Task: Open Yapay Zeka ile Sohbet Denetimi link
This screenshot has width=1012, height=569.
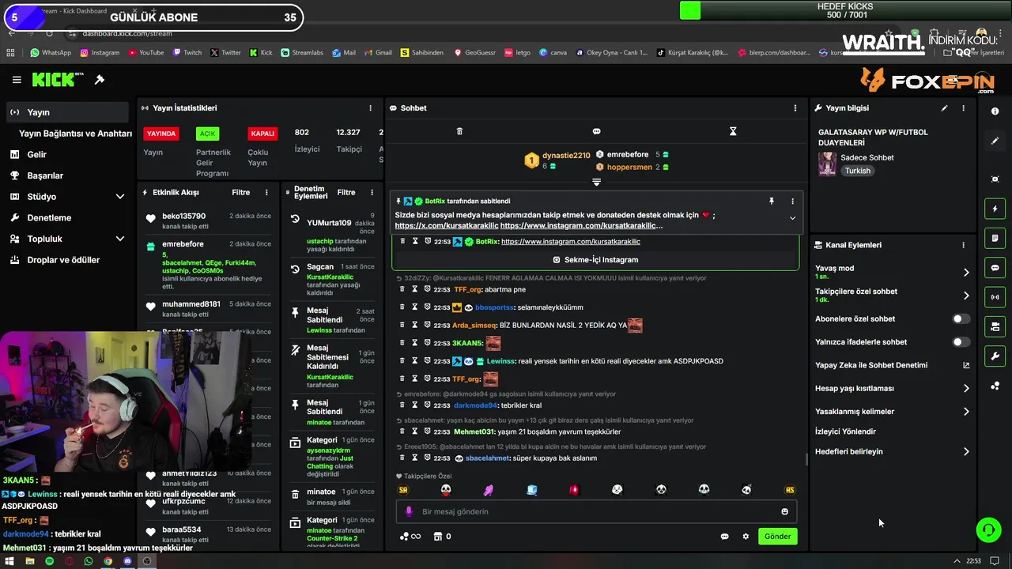Action: click(892, 365)
